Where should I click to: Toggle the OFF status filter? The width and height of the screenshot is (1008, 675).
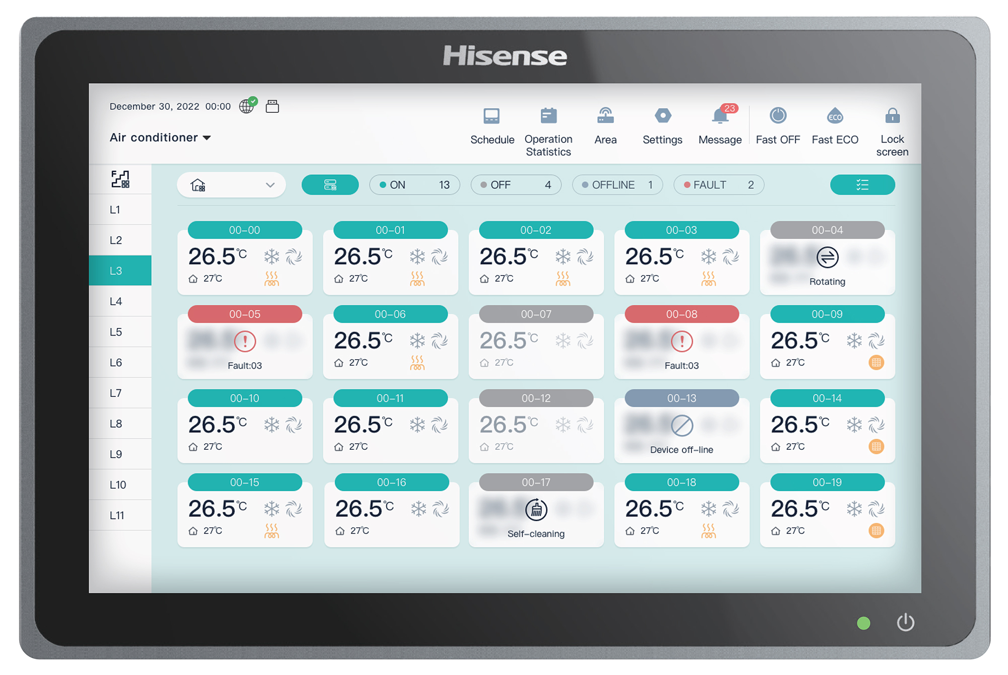pyautogui.click(x=516, y=185)
